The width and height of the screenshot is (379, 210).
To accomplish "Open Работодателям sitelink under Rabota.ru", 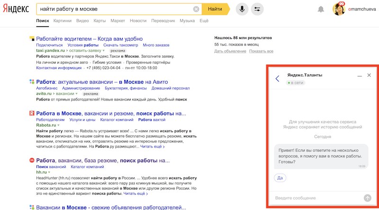I will coord(50,120).
